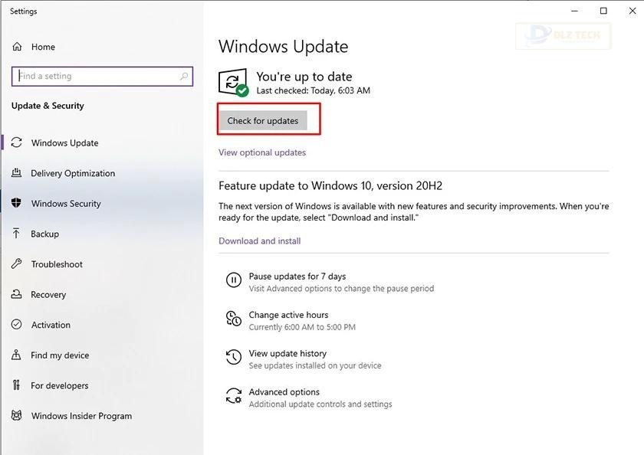Click "Last checked: Today, 6:03 AM" text
The height and width of the screenshot is (455, 644).
click(313, 90)
